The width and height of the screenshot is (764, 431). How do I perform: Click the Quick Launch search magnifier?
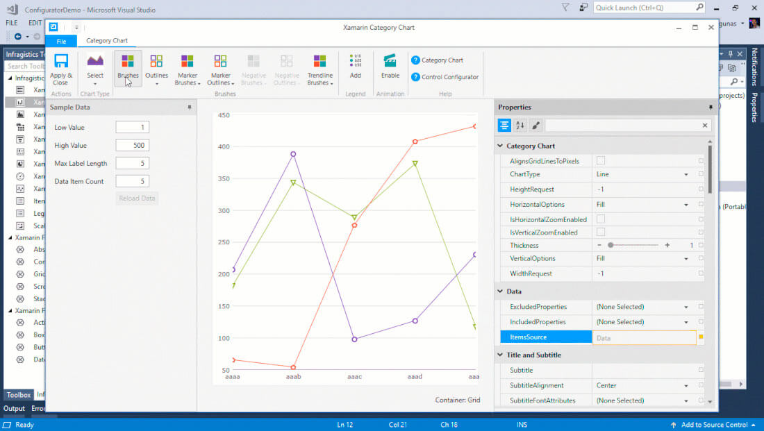tap(699, 8)
